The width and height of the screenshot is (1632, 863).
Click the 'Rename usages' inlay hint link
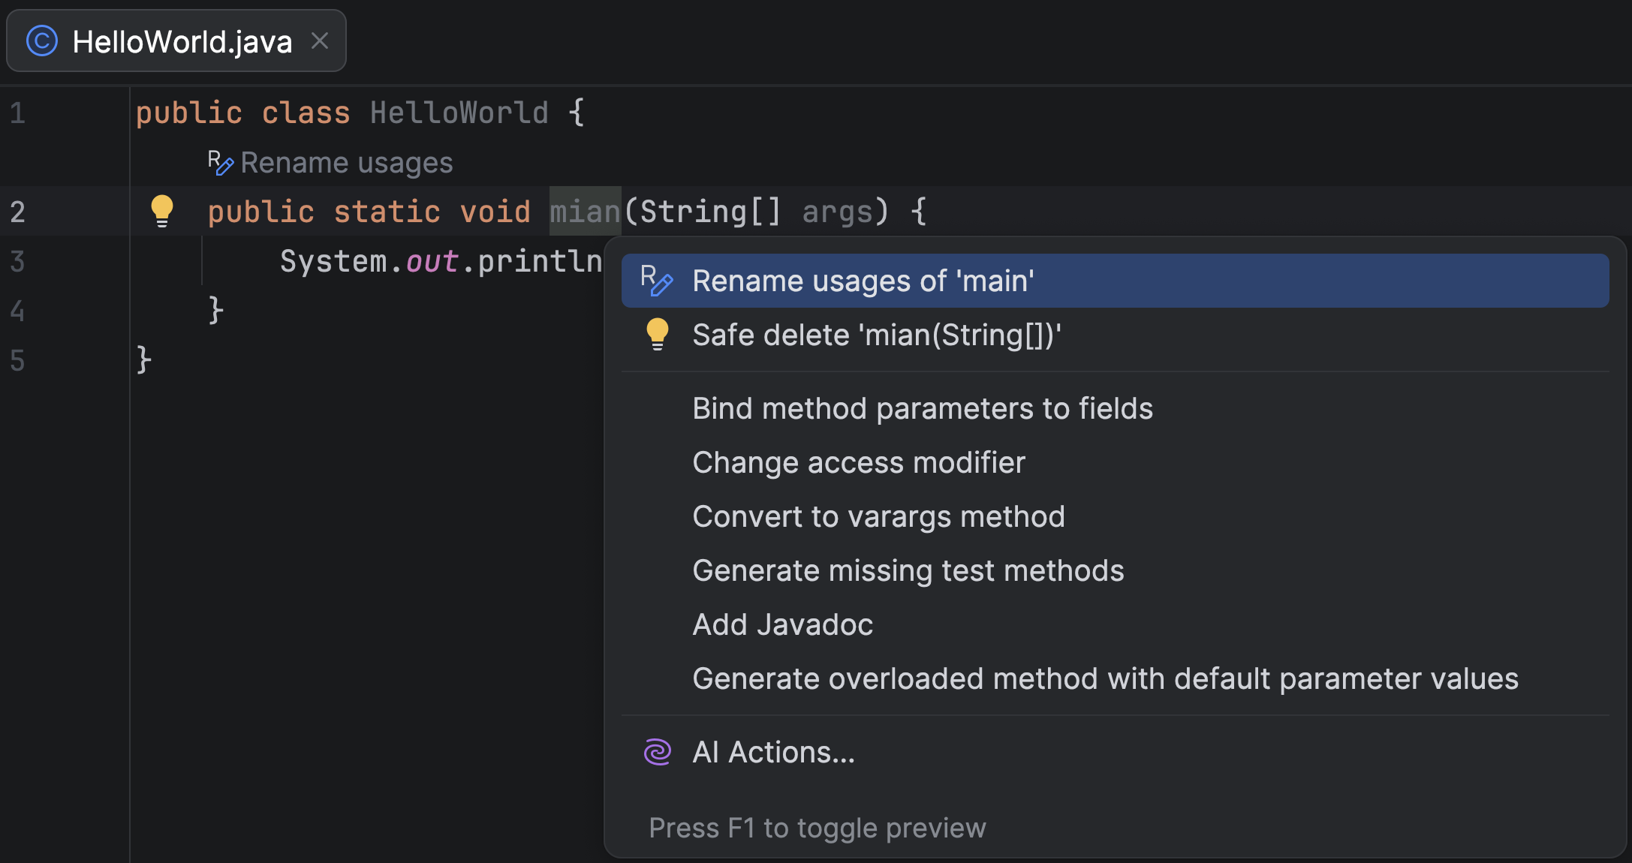(346, 163)
